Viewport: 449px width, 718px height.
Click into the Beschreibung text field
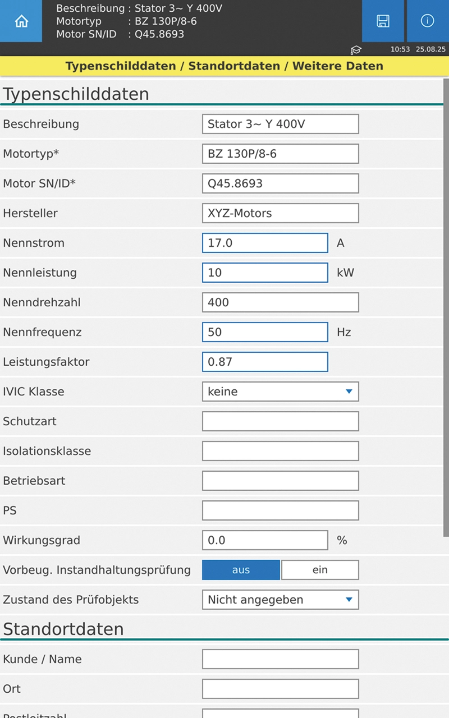coord(280,124)
